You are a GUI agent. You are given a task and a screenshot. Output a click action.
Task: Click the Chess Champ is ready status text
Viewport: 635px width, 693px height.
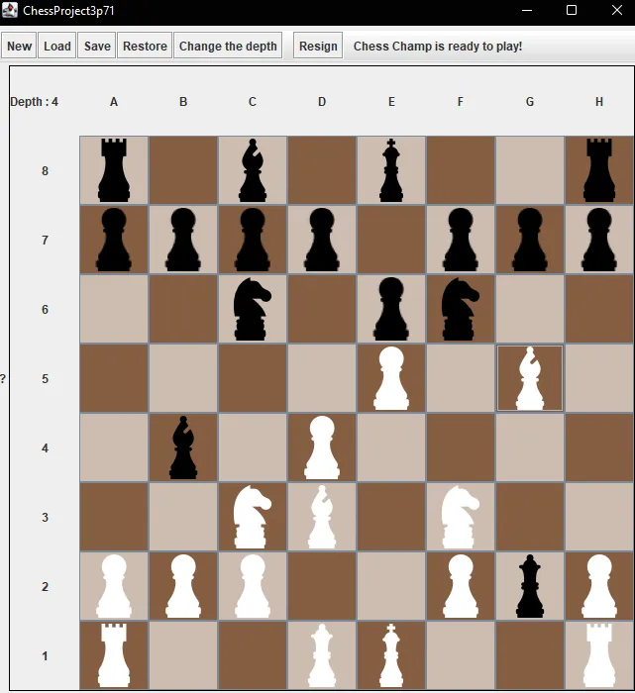click(x=438, y=46)
